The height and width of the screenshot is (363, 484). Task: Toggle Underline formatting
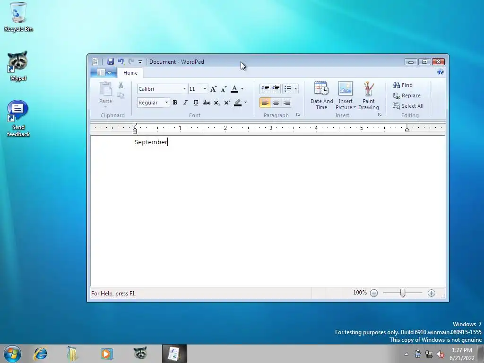tap(196, 103)
